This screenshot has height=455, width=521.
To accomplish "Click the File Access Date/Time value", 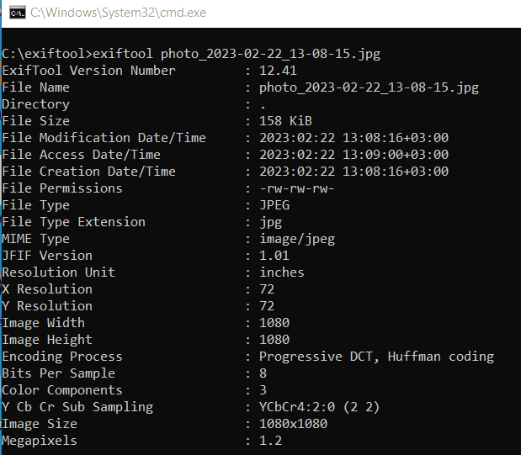I will [x=354, y=155].
